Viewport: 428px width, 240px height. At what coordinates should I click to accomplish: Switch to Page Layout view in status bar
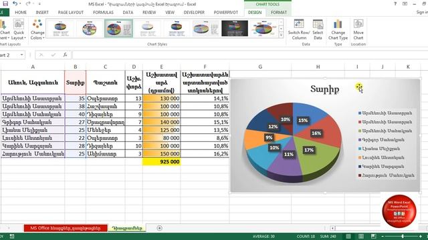361,236
